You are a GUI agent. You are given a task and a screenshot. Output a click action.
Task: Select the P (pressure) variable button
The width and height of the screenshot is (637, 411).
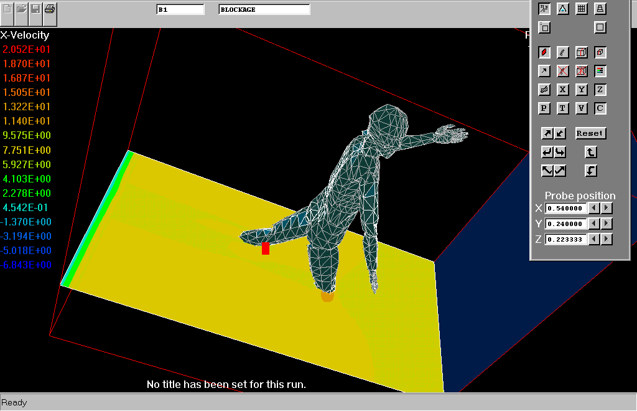(544, 108)
